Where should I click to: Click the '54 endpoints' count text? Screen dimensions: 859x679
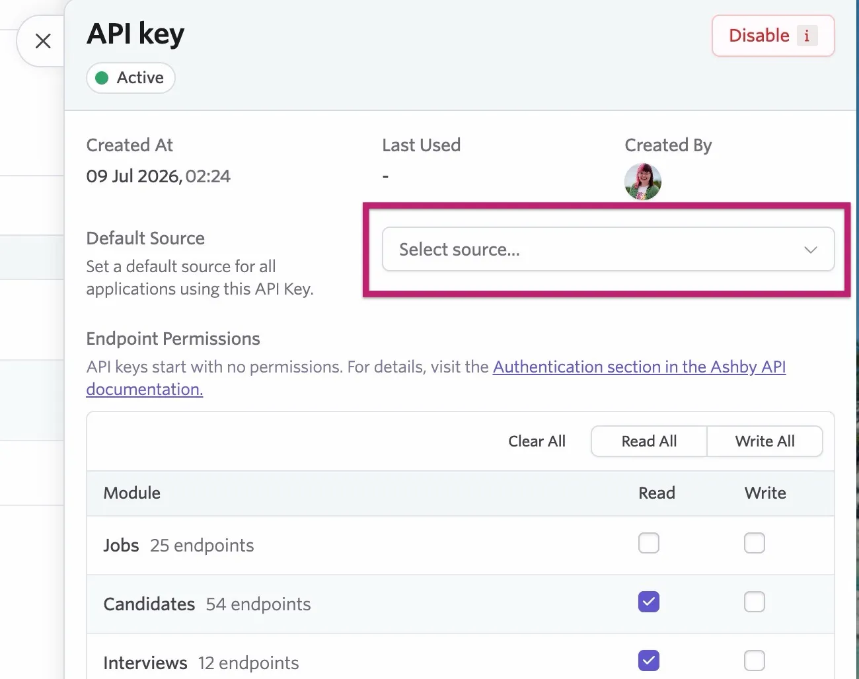tap(258, 604)
